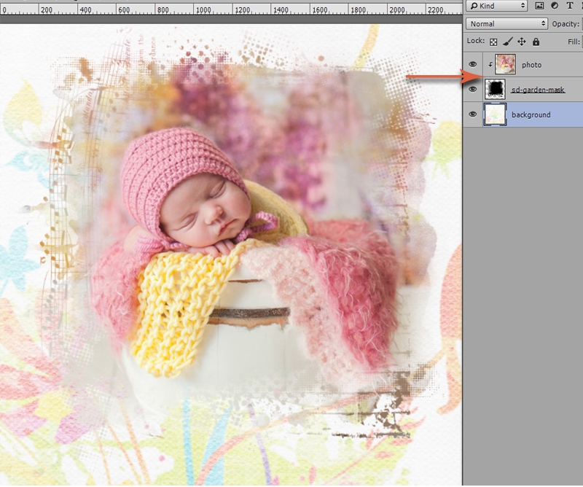This screenshot has height=487, width=583.
Task: Click the sd-garden-mask layer thumbnail
Action: point(495,89)
